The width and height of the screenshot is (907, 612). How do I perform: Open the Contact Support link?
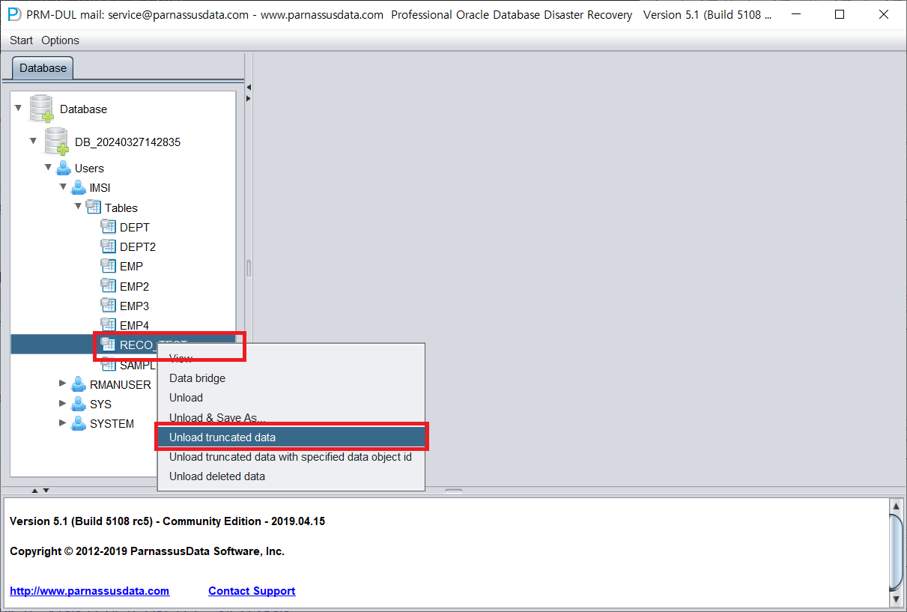[x=252, y=591]
